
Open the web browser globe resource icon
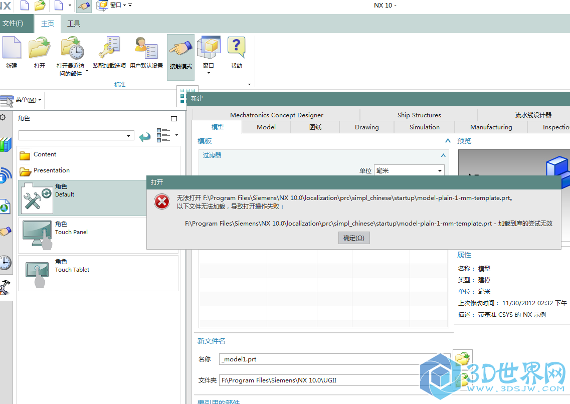coord(5,207)
